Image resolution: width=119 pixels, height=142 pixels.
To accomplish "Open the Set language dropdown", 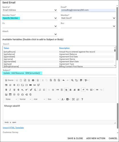I will point(92,90).
